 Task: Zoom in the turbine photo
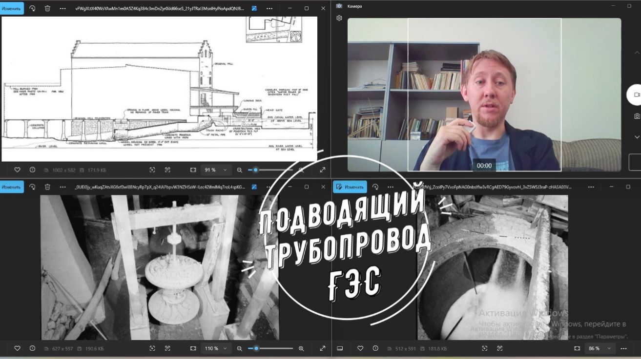[x=301, y=348]
